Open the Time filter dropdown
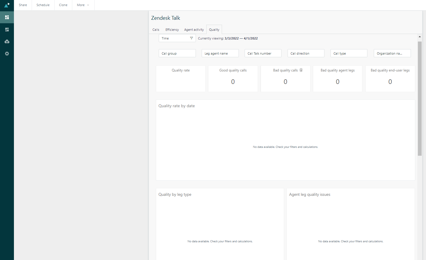 pyautogui.click(x=177, y=38)
